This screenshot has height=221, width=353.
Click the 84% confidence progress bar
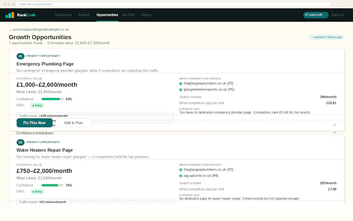pos(52,99)
